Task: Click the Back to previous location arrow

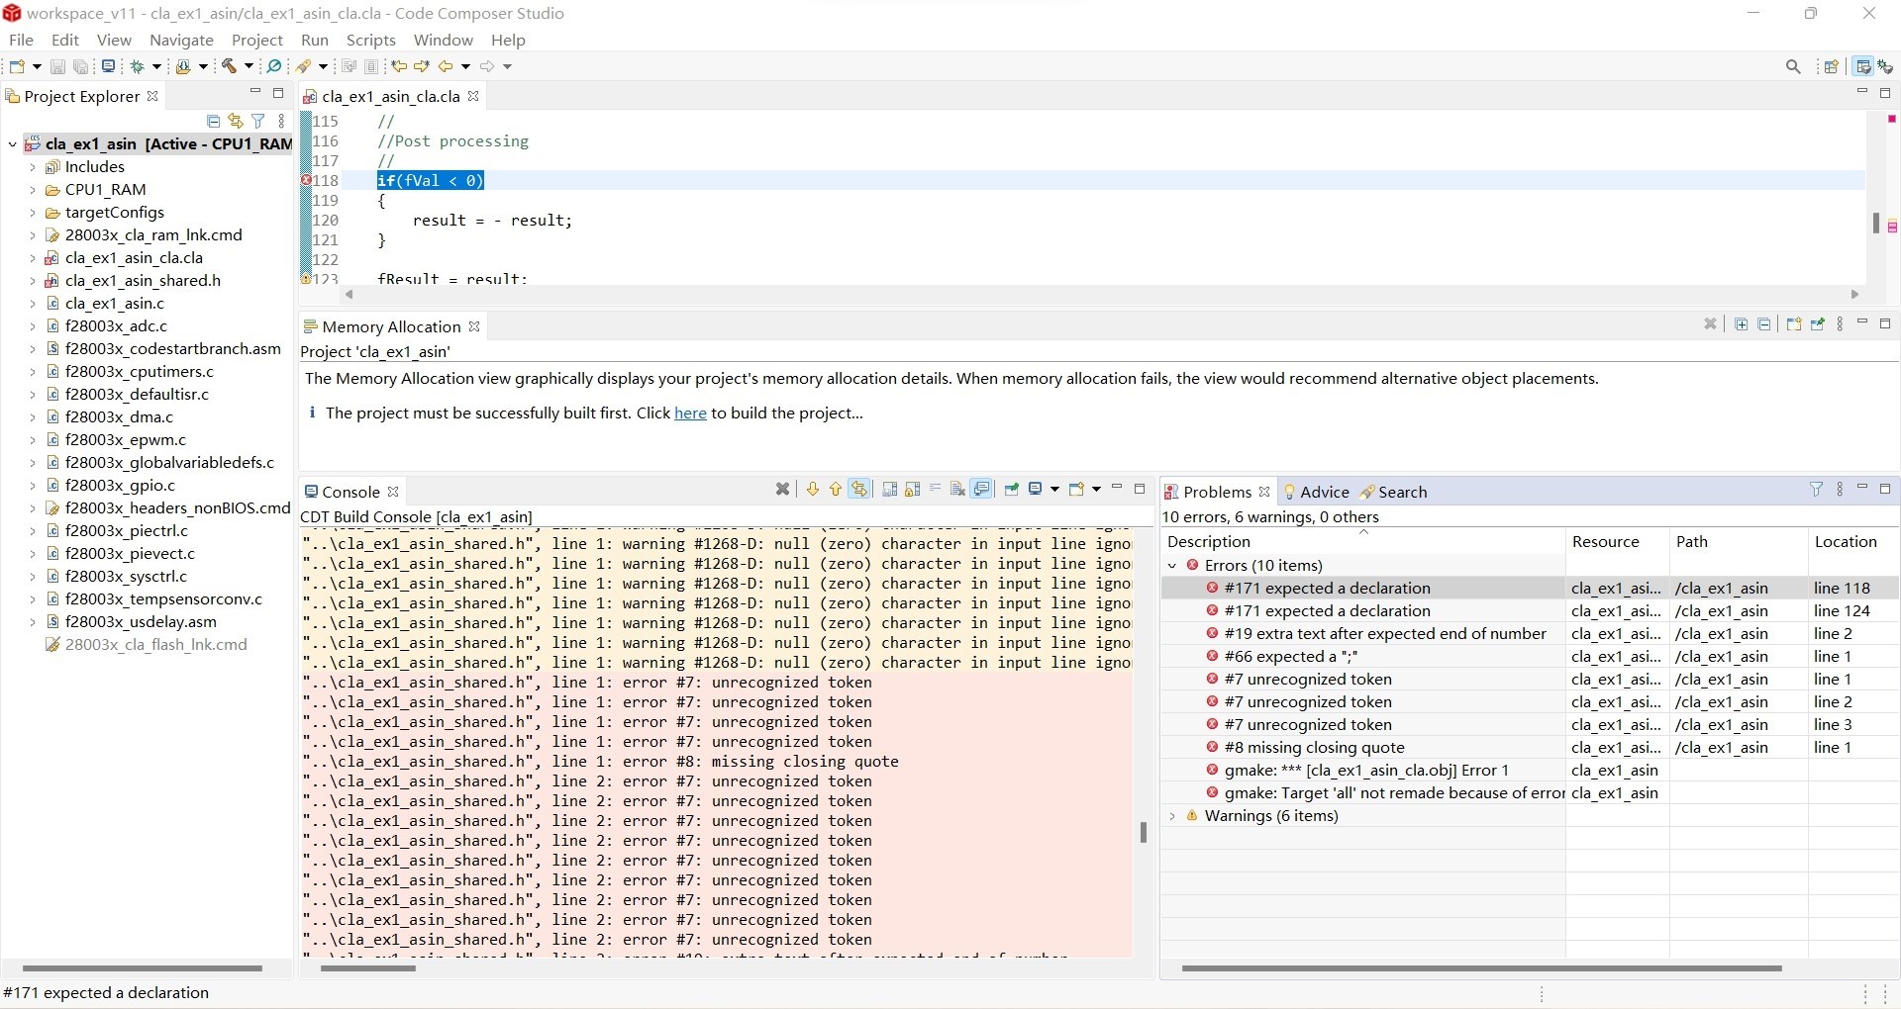Action: coord(446,66)
